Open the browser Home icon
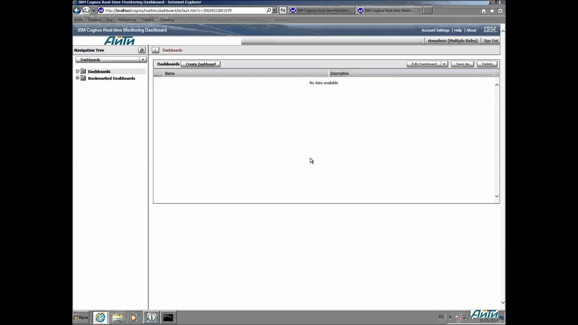 484,11
